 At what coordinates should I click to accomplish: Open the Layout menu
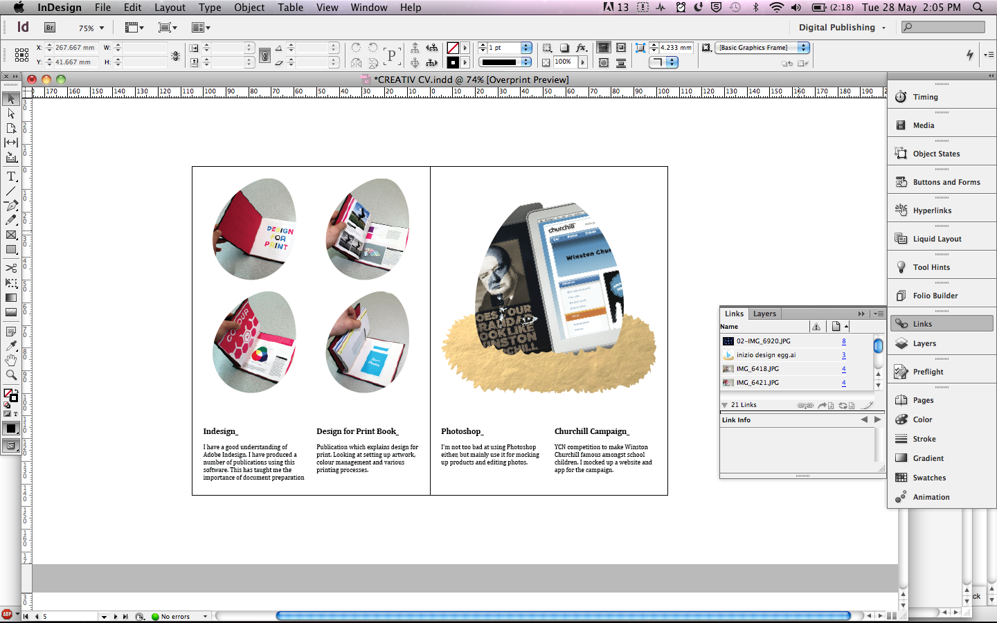[170, 8]
